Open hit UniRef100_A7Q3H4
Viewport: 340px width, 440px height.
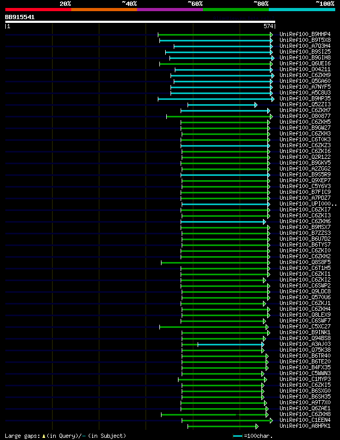pos(305,46)
